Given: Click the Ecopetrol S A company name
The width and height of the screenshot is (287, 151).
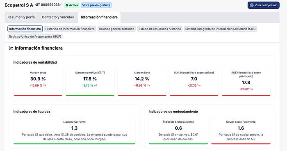Looking at the screenshot, I should coord(19,5).
